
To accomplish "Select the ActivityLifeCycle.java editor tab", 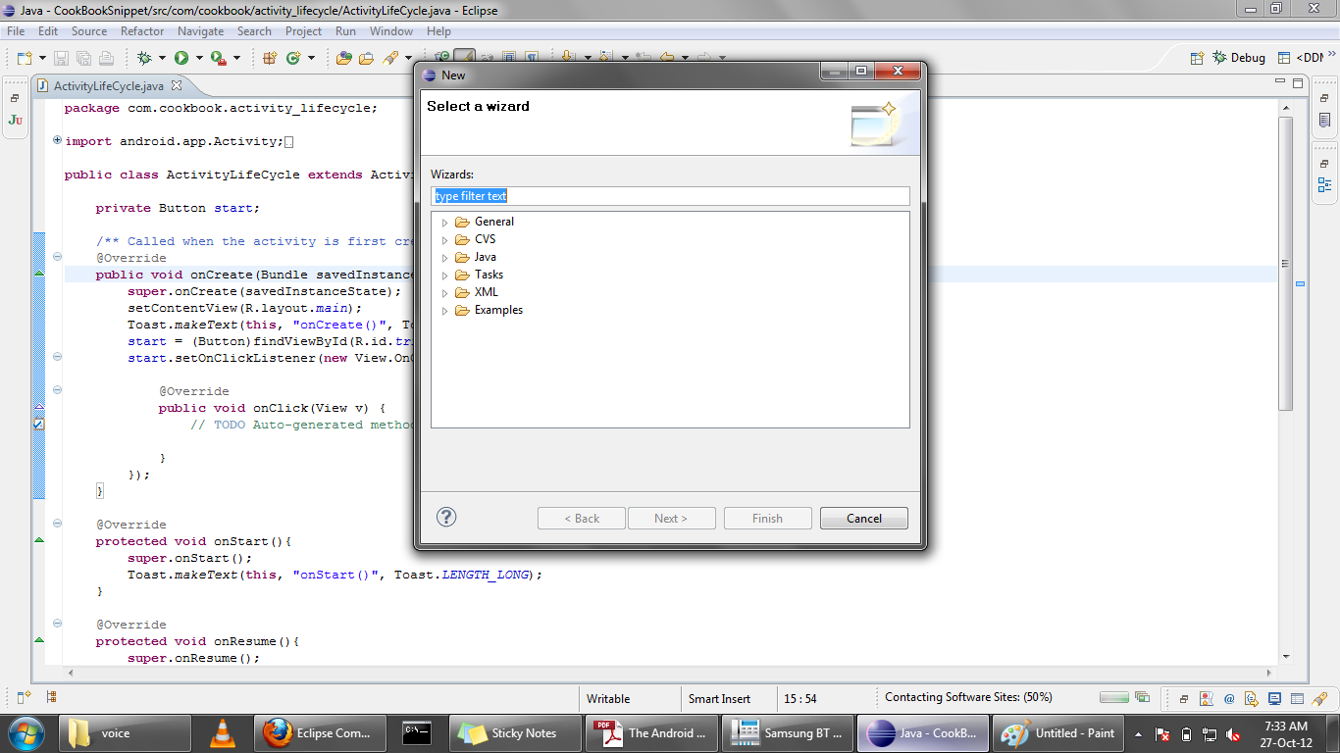I will (108, 86).
